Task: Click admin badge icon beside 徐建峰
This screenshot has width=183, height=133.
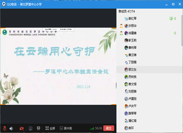Action: click(121, 33)
